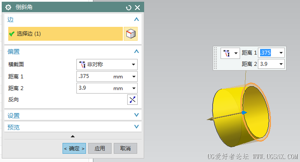Click the 选择边 (1) selection row
Screen dimensions: 300x162
tap(66, 34)
